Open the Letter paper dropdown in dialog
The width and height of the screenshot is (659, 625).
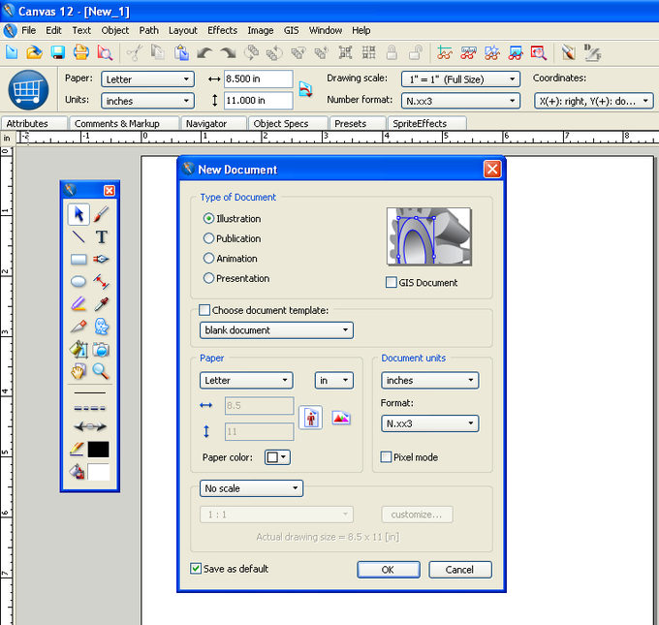coord(246,381)
